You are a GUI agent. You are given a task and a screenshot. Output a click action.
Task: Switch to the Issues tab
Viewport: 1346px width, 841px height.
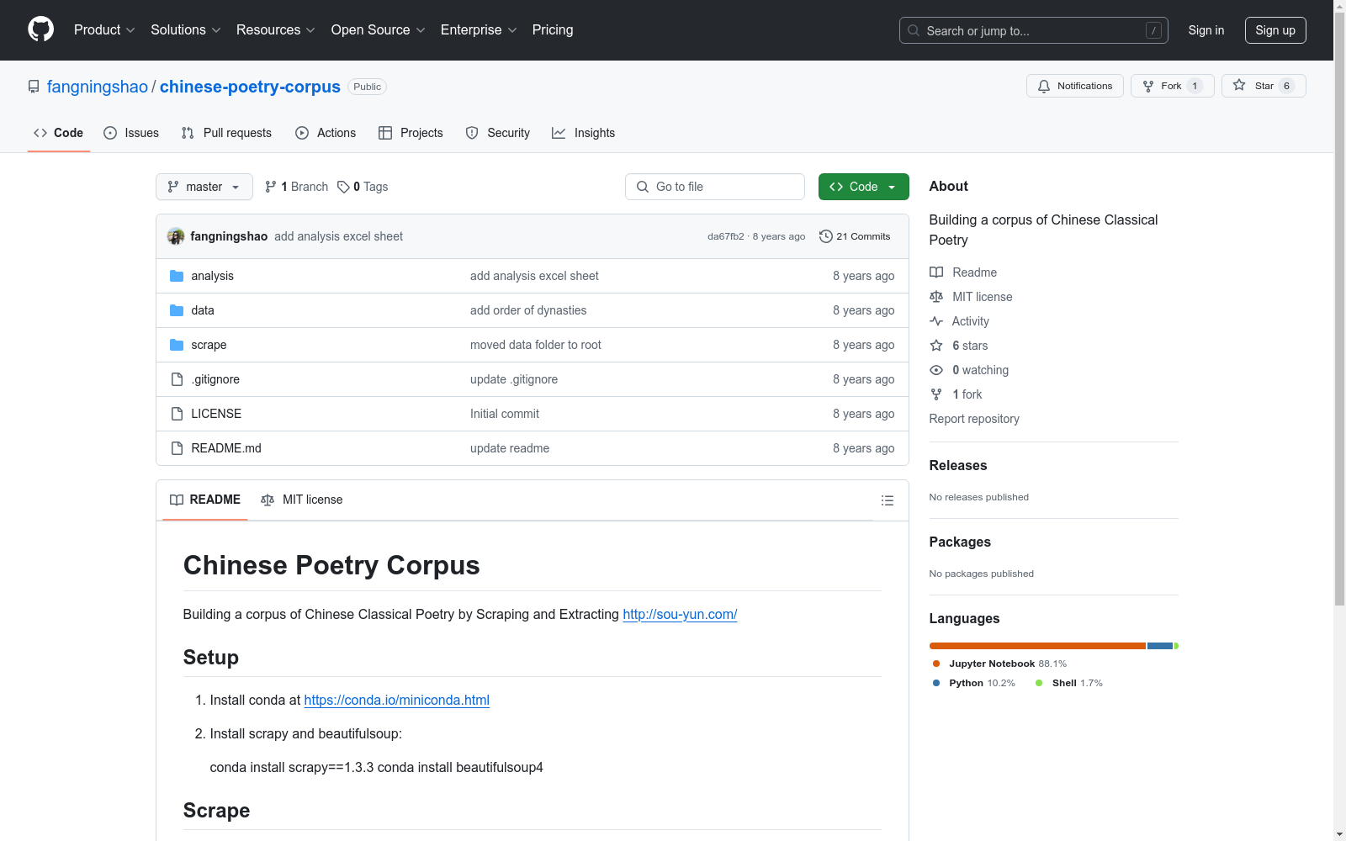point(131,133)
